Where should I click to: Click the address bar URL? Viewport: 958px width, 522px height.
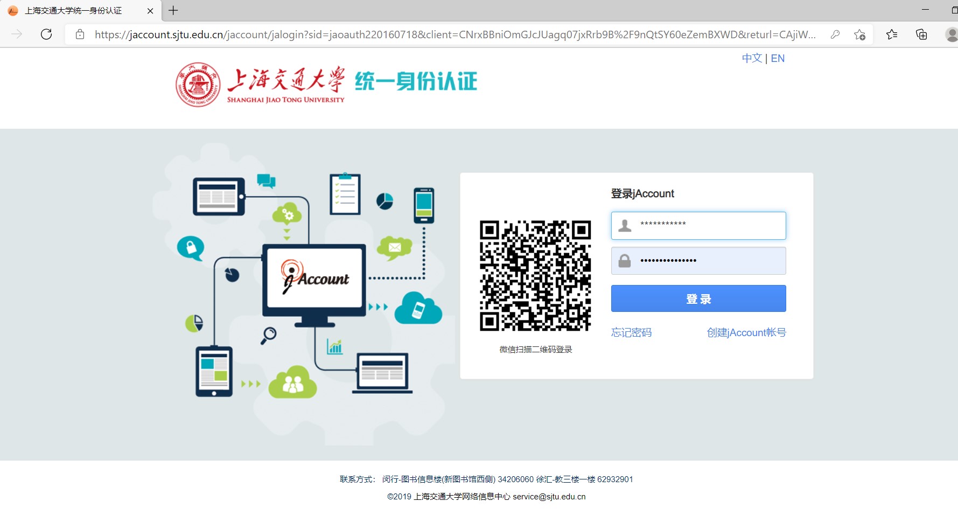tap(455, 34)
